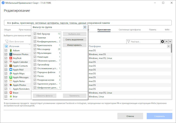Toggle the Органайзер group checkbox
This screenshot has height=123, width=176.
[x=35, y=64]
